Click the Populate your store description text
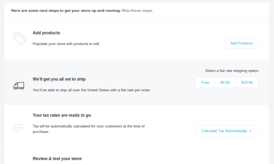Screen dimensions: 274x164 click(x=66, y=44)
